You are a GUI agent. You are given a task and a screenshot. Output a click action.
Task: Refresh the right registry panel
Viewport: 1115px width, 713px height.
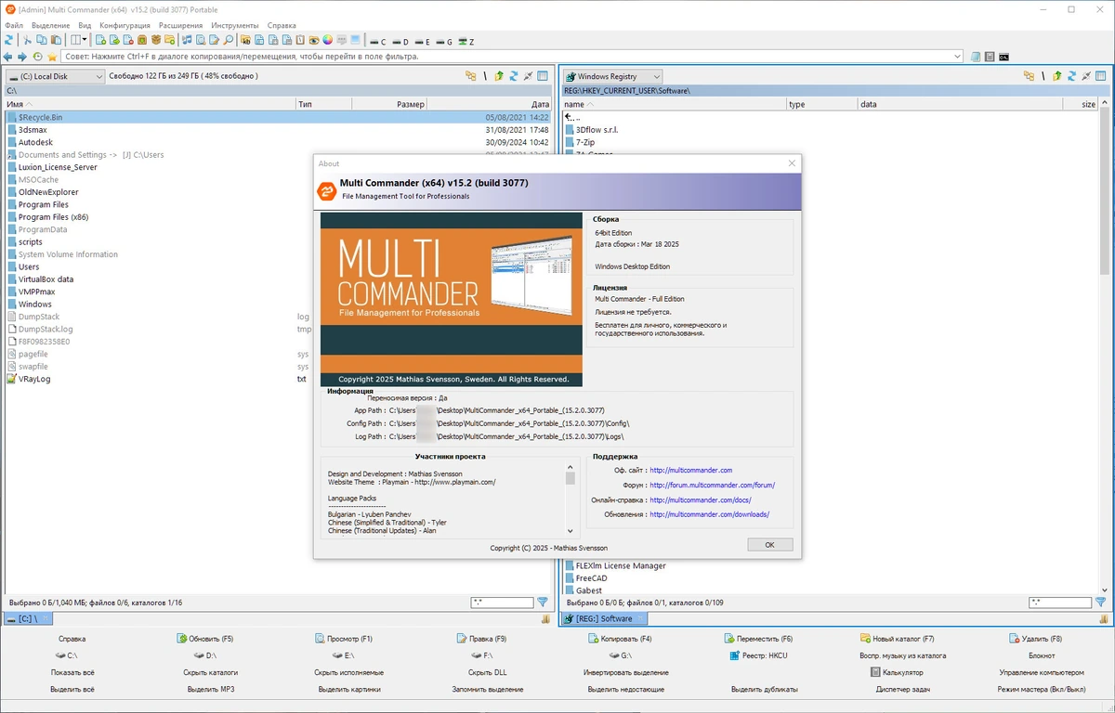[1072, 76]
